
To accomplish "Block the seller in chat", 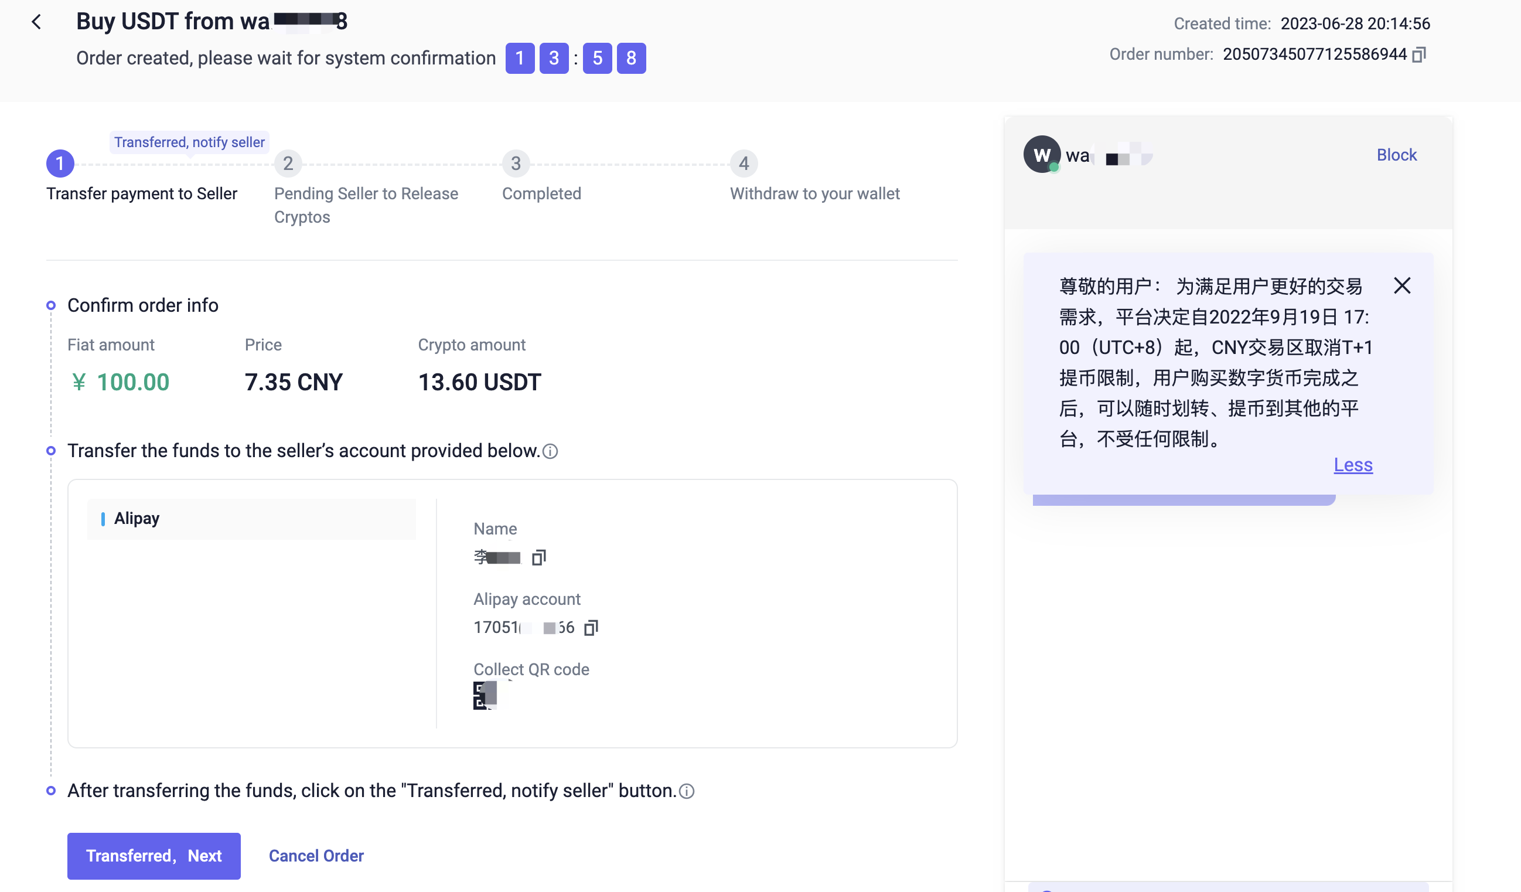I will 1396,155.
